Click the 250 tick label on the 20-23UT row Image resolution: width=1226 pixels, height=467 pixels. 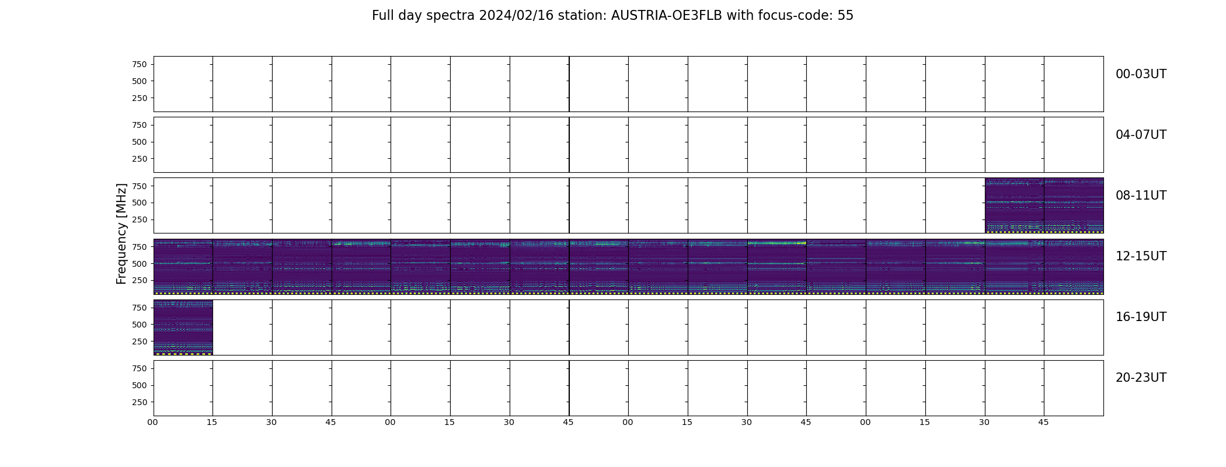(x=140, y=402)
